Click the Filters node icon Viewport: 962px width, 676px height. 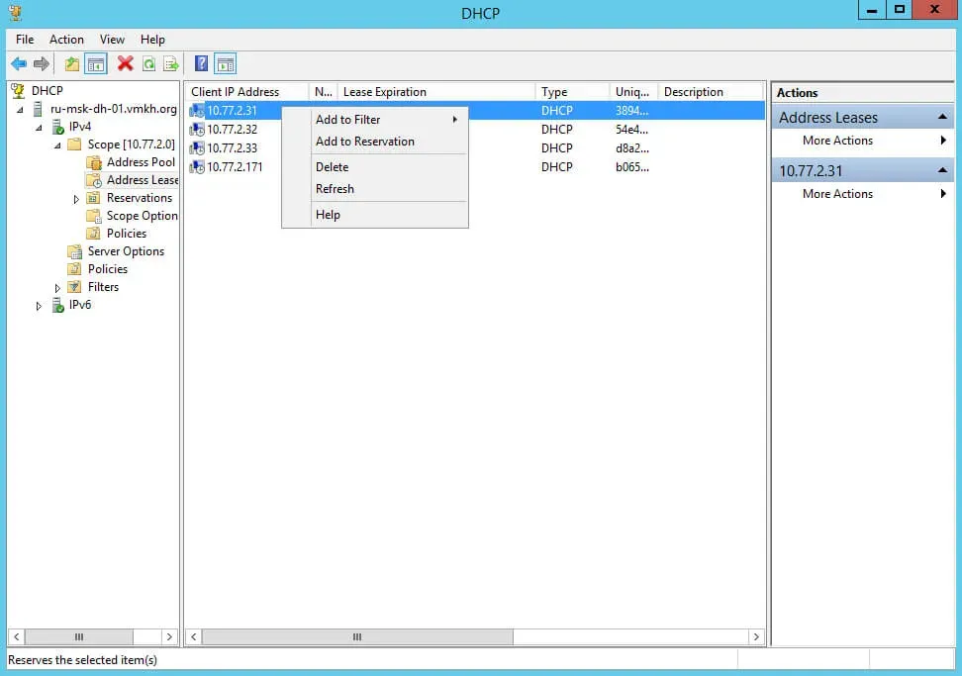(x=75, y=287)
